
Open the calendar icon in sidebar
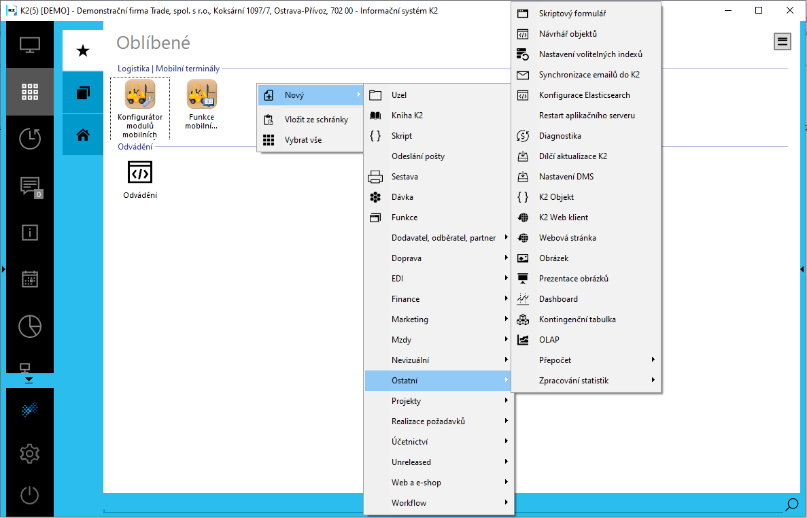30,279
